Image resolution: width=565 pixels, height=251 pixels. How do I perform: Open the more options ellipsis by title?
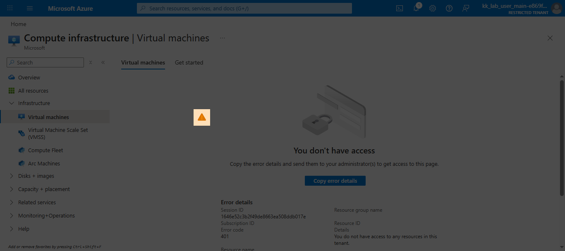[223, 38]
